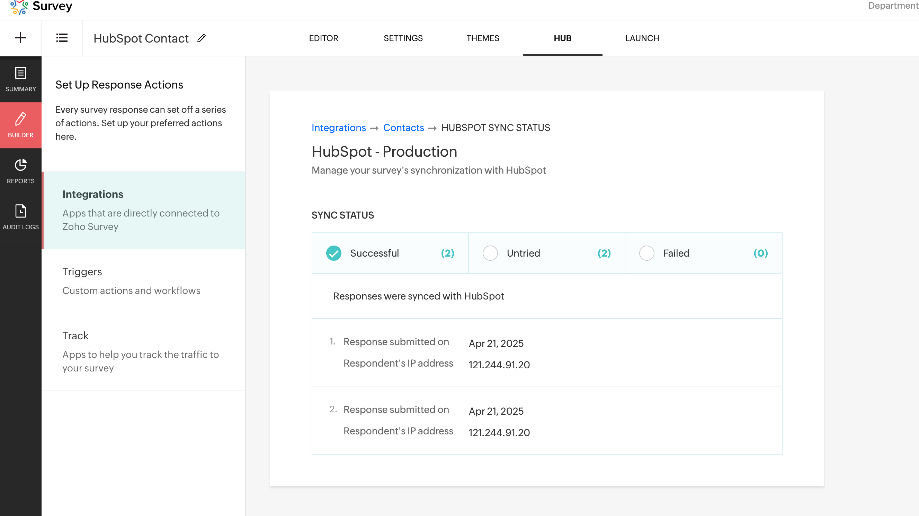919x516 pixels.
Task: Switch to the Editor tab
Action: (323, 38)
